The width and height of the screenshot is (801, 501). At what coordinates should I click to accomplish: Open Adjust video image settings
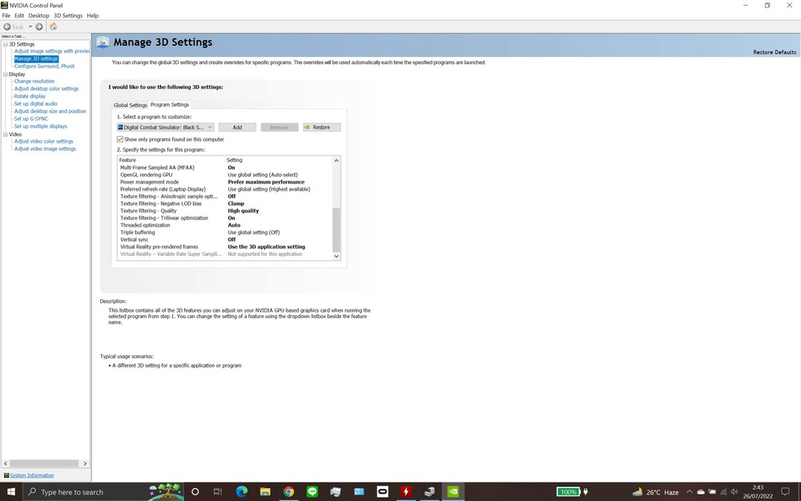[45, 149]
